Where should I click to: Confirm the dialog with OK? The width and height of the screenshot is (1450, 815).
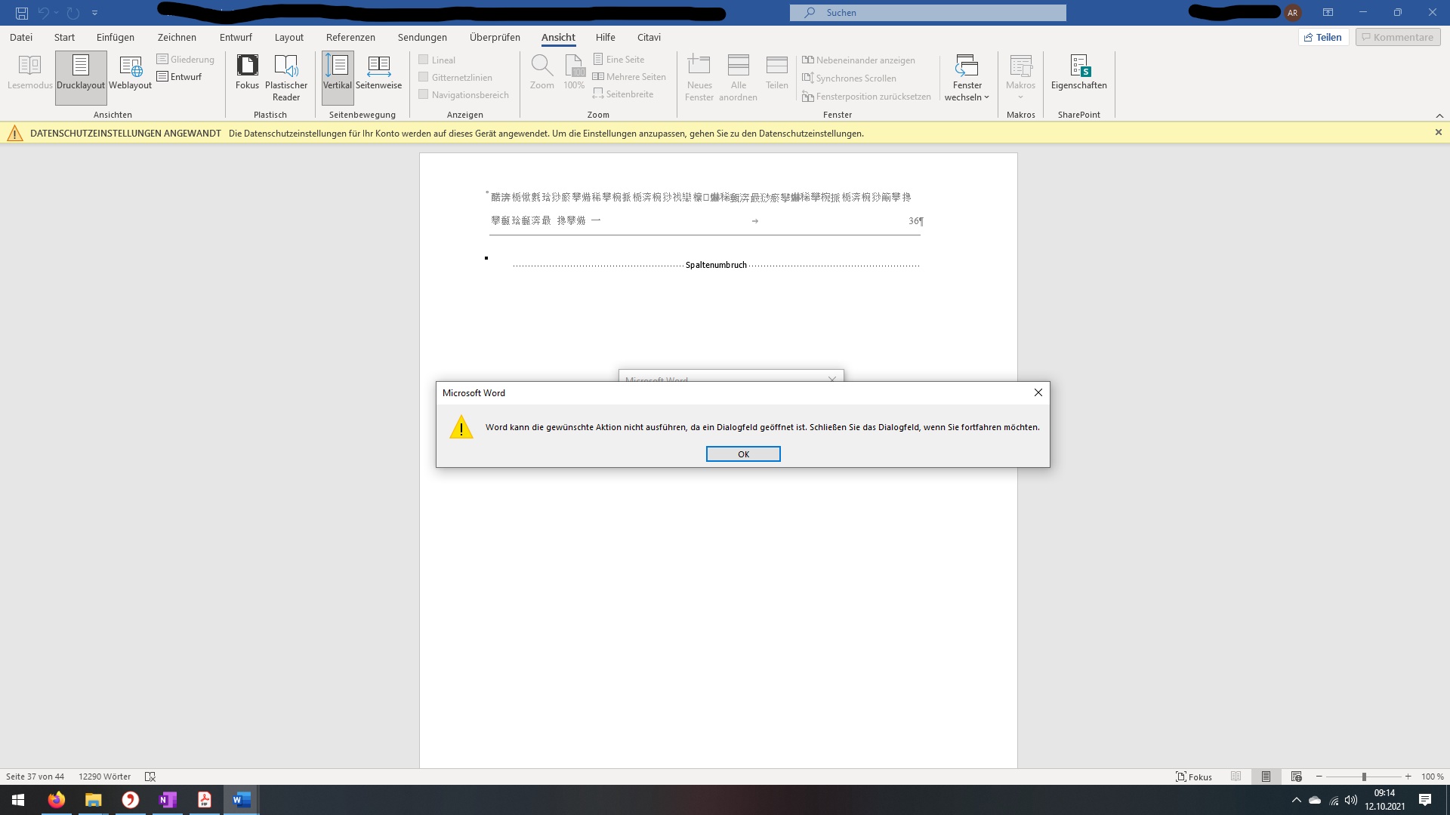pyautogui.click(x=742, y=454)
